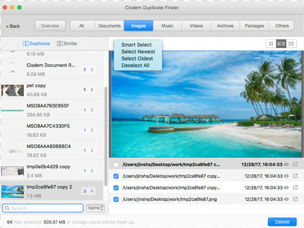Click the 505.51 MB storage text
304x228 pixels.
click(x=54, y=222)
